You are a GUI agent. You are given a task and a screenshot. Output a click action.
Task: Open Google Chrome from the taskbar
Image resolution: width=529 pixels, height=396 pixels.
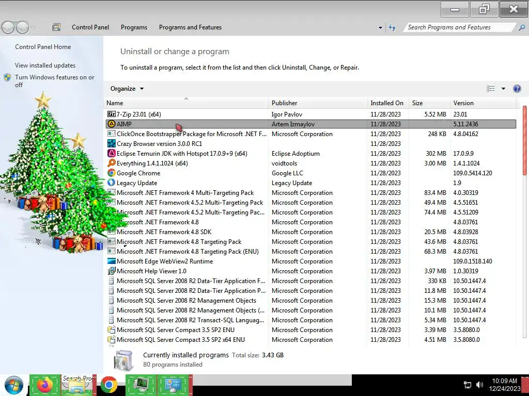[x=108, y=385]
